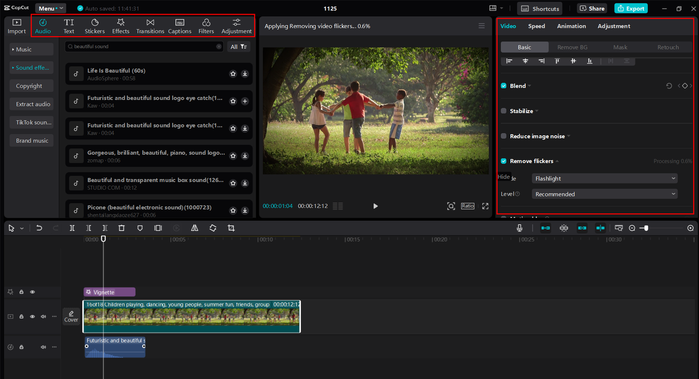This screenshot has height=379, width=699.
Task: Clear the 'beautiful sound' search field
Action: tap(219, 46)
